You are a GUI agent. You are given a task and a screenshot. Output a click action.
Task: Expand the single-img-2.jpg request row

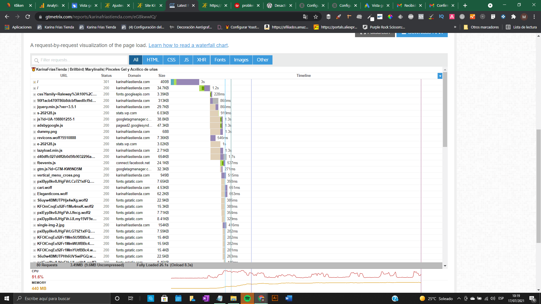pyautogui.click(x=34, y=225)
